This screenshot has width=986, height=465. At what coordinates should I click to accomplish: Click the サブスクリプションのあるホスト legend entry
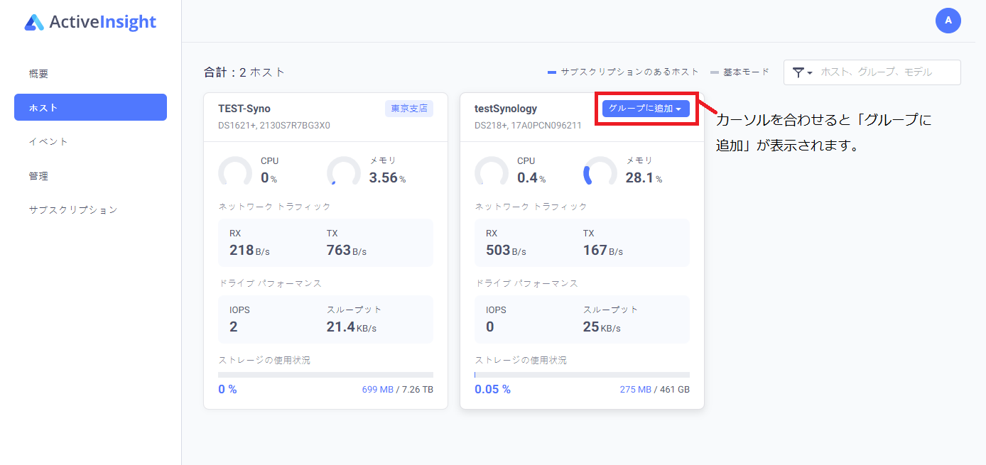click(623, 72)
